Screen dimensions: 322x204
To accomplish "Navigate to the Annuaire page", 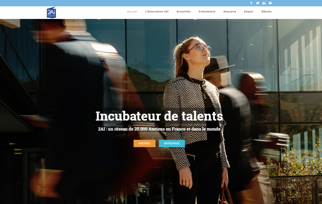I will pos(229,11).
